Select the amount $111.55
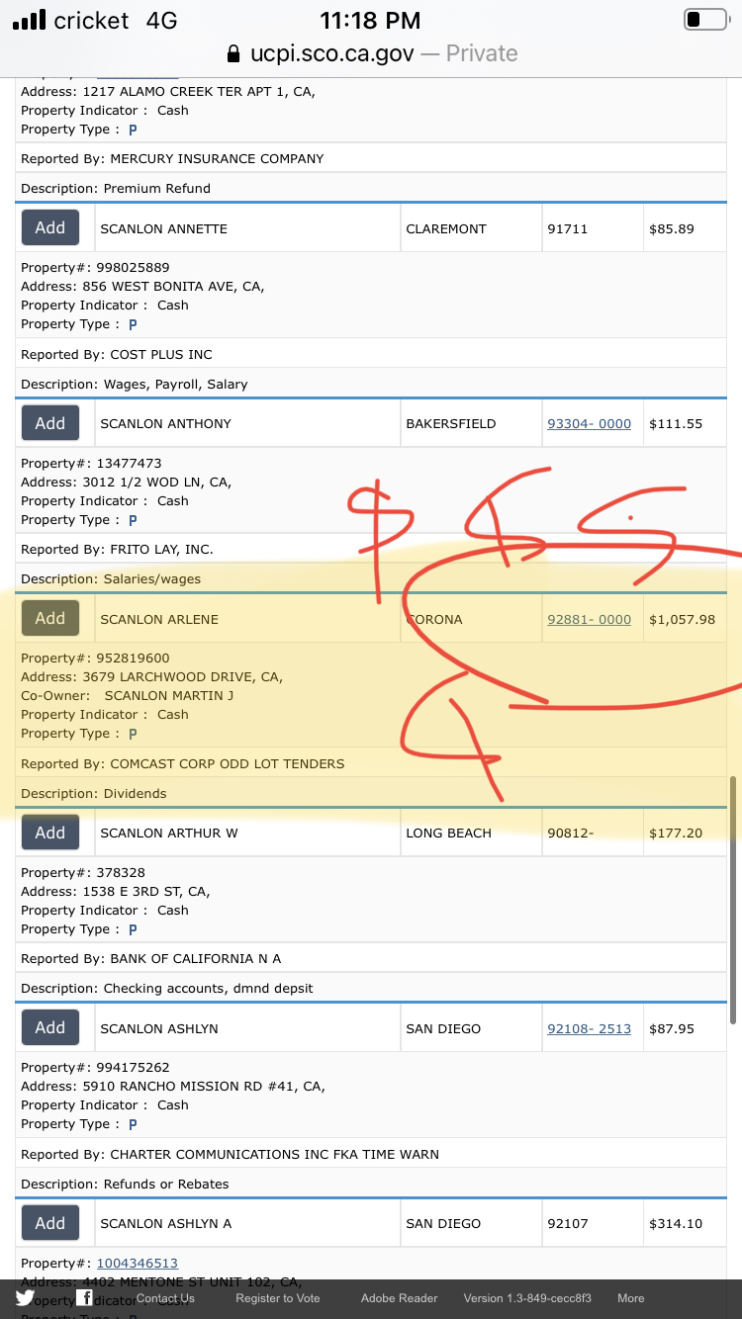742x1319 pixels. click(x=676, y=423)
